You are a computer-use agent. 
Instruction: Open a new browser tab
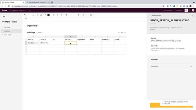point(52,2)
